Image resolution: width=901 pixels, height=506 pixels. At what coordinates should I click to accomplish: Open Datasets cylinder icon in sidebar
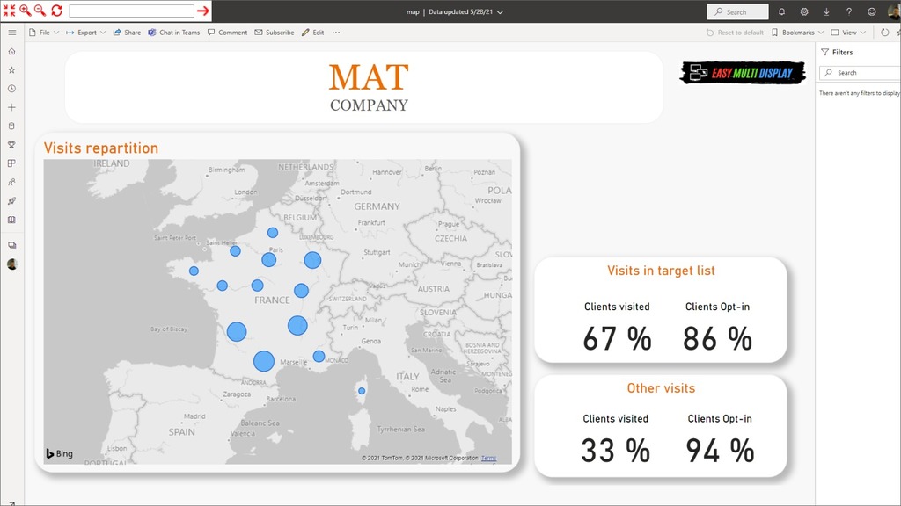[x=11, y=126]
